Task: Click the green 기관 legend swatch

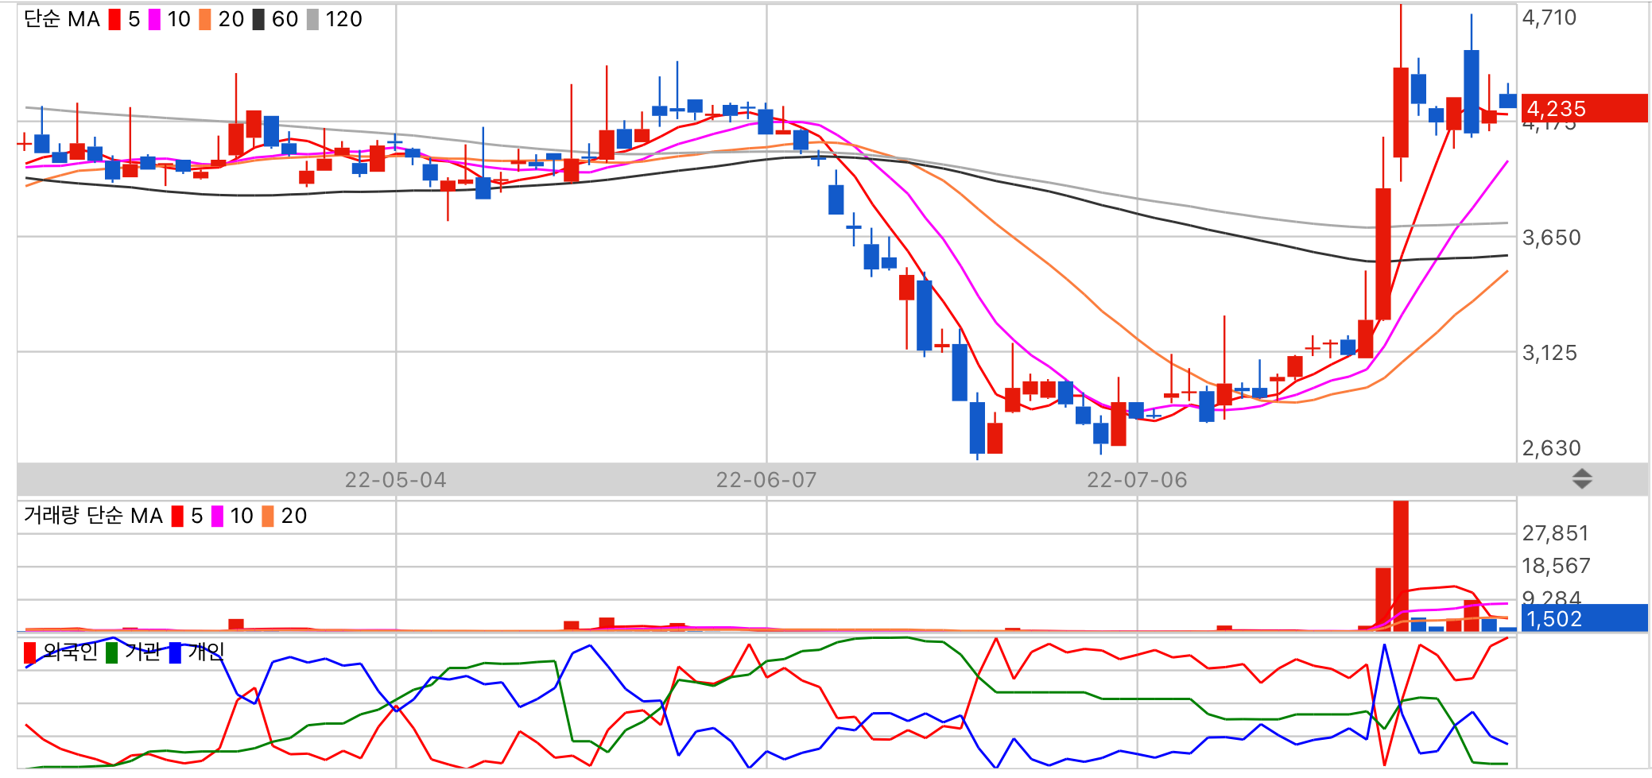Action: [112, 652]
